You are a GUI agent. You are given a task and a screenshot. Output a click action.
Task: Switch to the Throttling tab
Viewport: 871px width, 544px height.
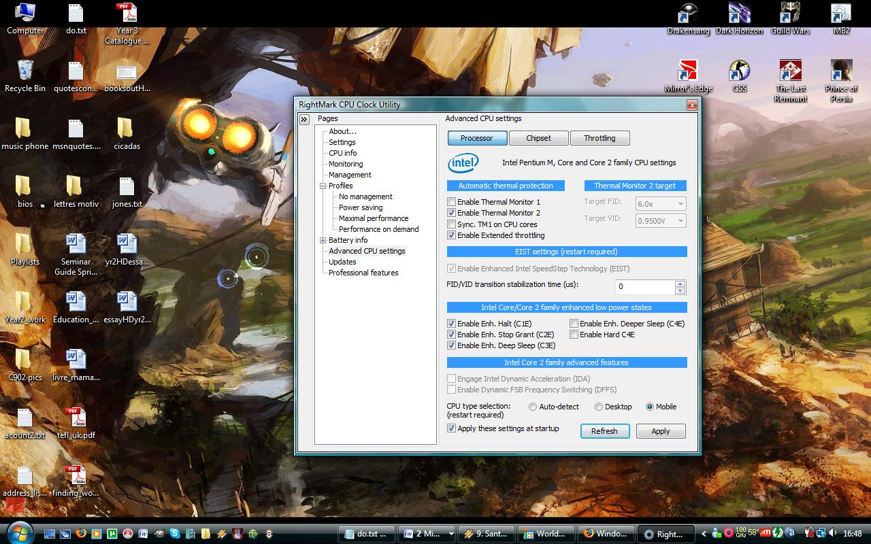pyautogui.click(x=600, y=138)
